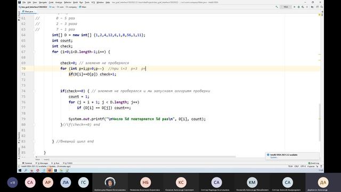Click the red Opera icon in the taskbar
Image resolution: width=341 pixels, height=192 pixels.
38,171
